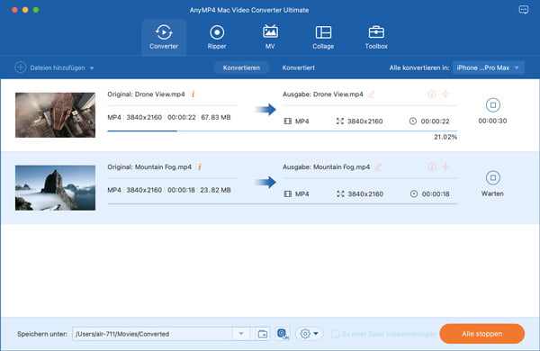This screenshot has height=351, width=540.
Task: Click the Mountain Fog video thumbnail
Action: point(55,188)
